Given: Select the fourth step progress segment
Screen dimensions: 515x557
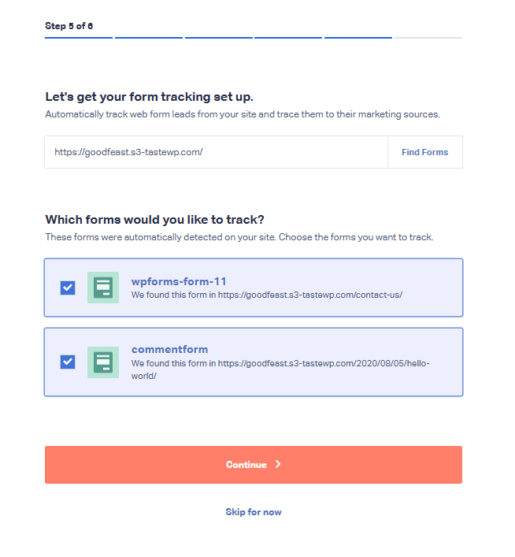Looking at the screenshot, I should (x=288, y=37).
